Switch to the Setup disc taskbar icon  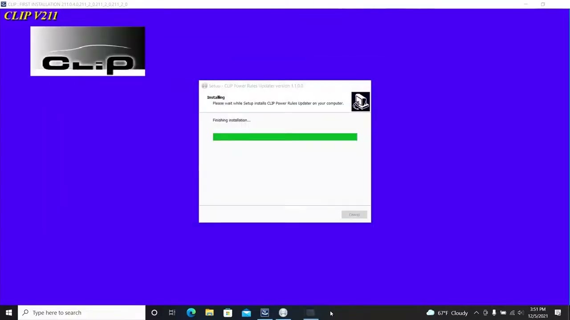tap(283, 312)
